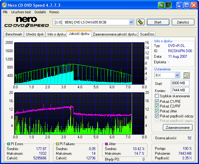Uncheck Pokaż C1/PIE checkbox
Viewport: 199px width, 164px height.
pos(157,101)
